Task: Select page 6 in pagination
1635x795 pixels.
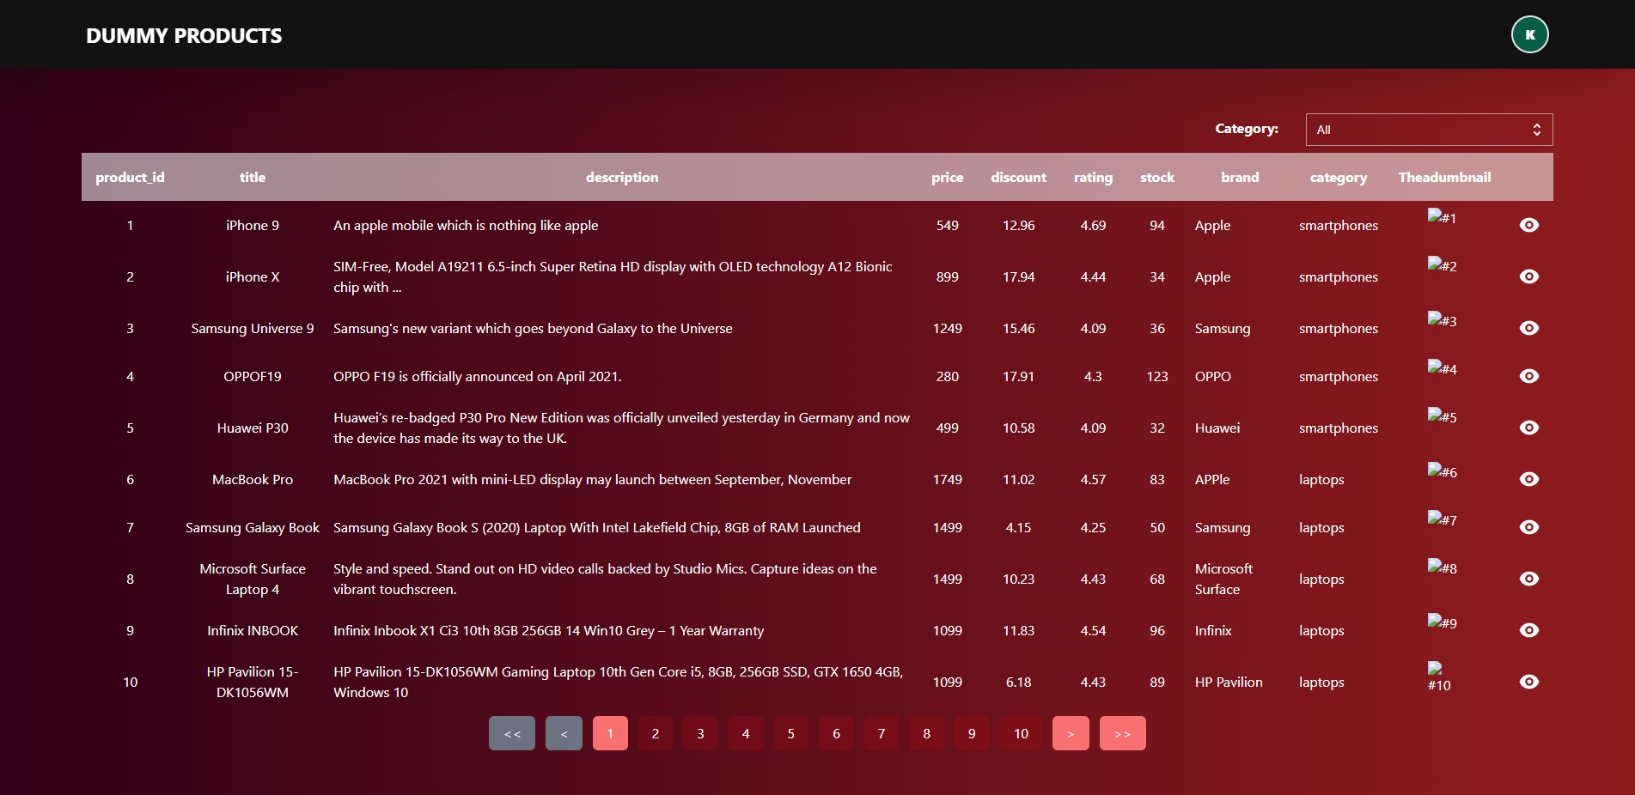Action: point(836,733)
